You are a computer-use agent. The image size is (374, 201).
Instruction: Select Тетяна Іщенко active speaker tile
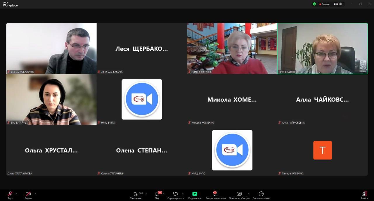pos(323,48)
